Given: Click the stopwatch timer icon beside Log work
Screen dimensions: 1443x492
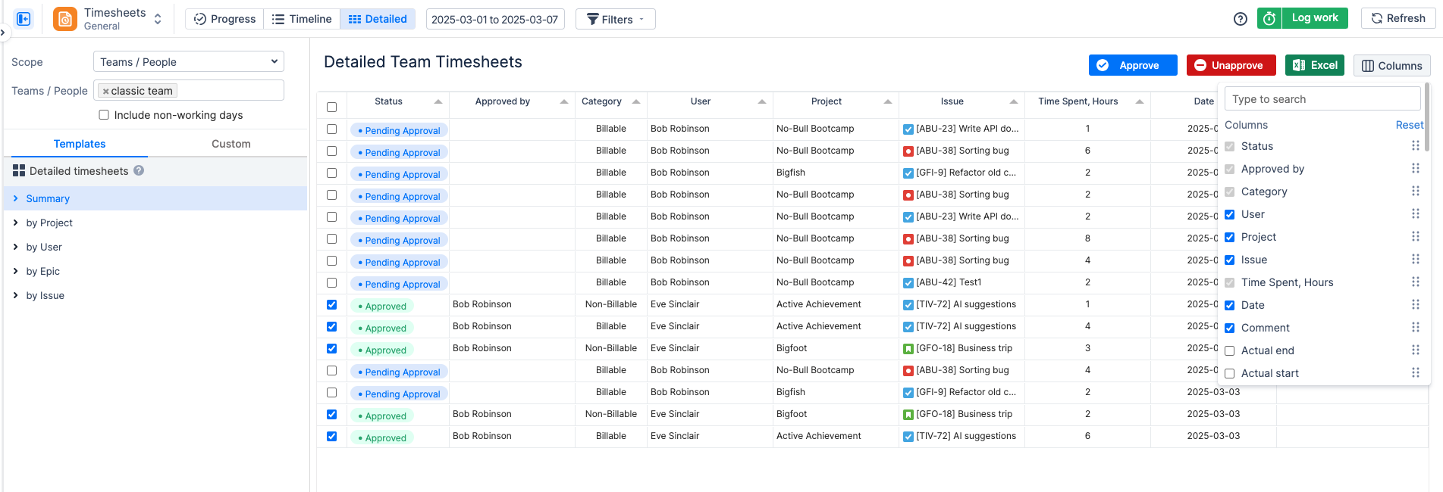Looking at the screenshot, I should click(x=1269, y=18).
